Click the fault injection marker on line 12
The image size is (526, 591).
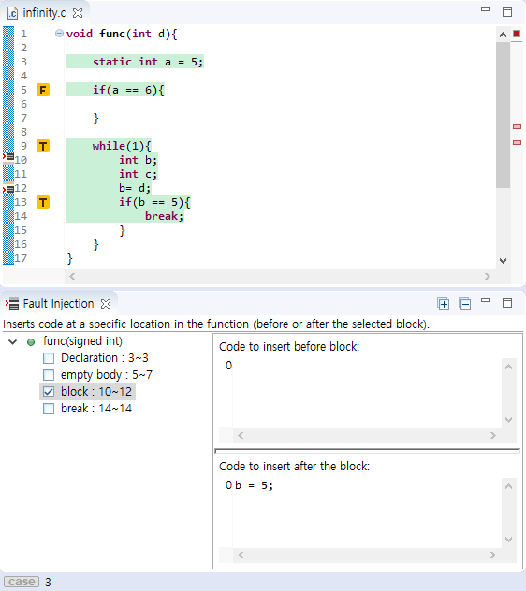[8, 189]
